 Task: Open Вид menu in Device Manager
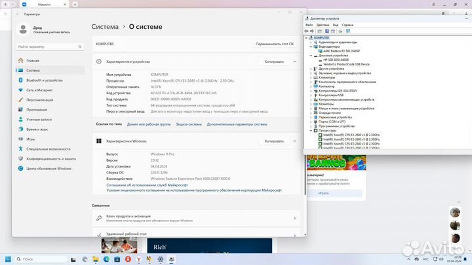(x=336, y=25)
